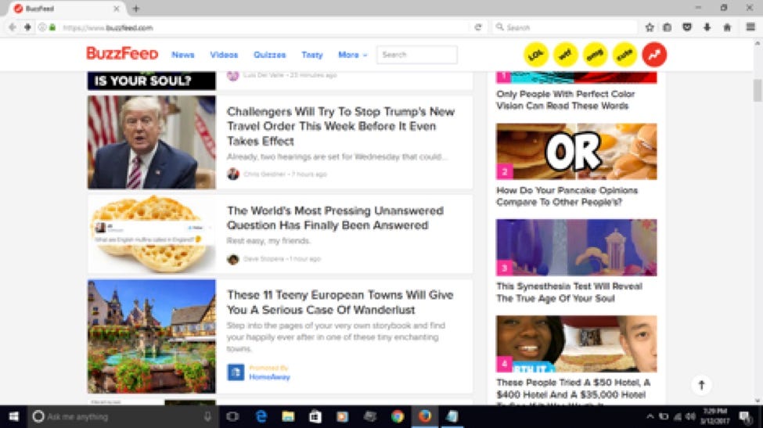This screenshot has width=763, height=428.
Task: Open the IS YOUR SOUL? thumbnail
Action: click(x=151, y=81)
